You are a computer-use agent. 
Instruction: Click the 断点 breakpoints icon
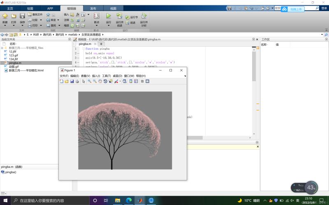(97, 16)
